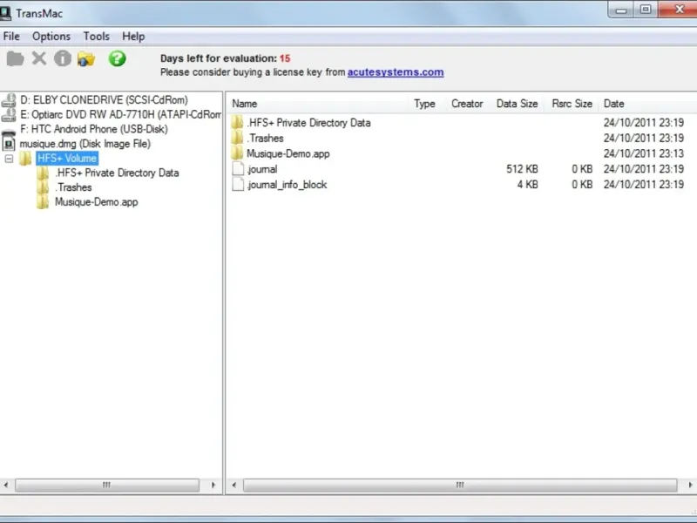Click folder icon of .Trashes in file list
697x523 pixels.
pos(238,139)
